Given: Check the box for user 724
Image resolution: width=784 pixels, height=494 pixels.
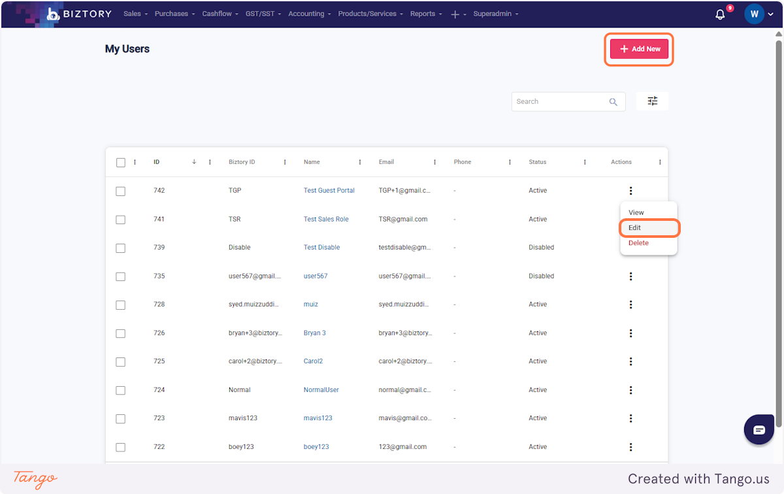Looking at the screenshot, I should (x=120, y=390).
